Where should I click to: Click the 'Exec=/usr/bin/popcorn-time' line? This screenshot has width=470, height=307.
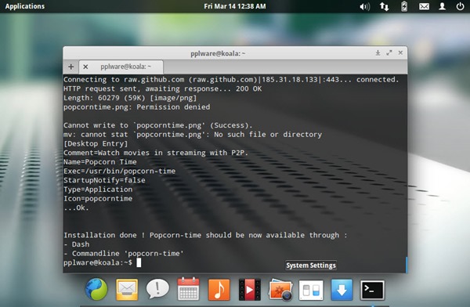pyautogui.click(x=119, y=172)
